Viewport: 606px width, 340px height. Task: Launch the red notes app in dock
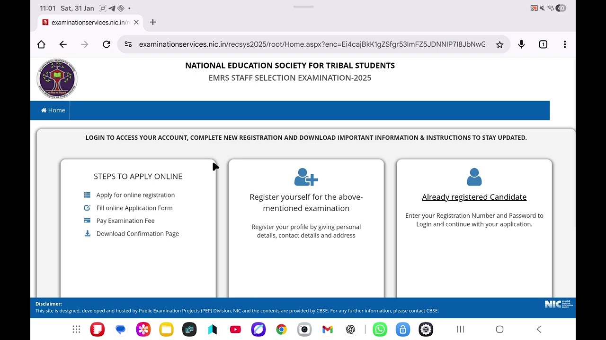[98, 329]
